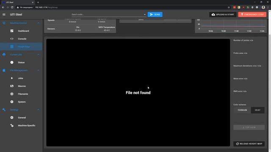The width and height of the screenshot is (271, 152).
Task: Click the 'Vin' sensor value
Action: (78, 30)
